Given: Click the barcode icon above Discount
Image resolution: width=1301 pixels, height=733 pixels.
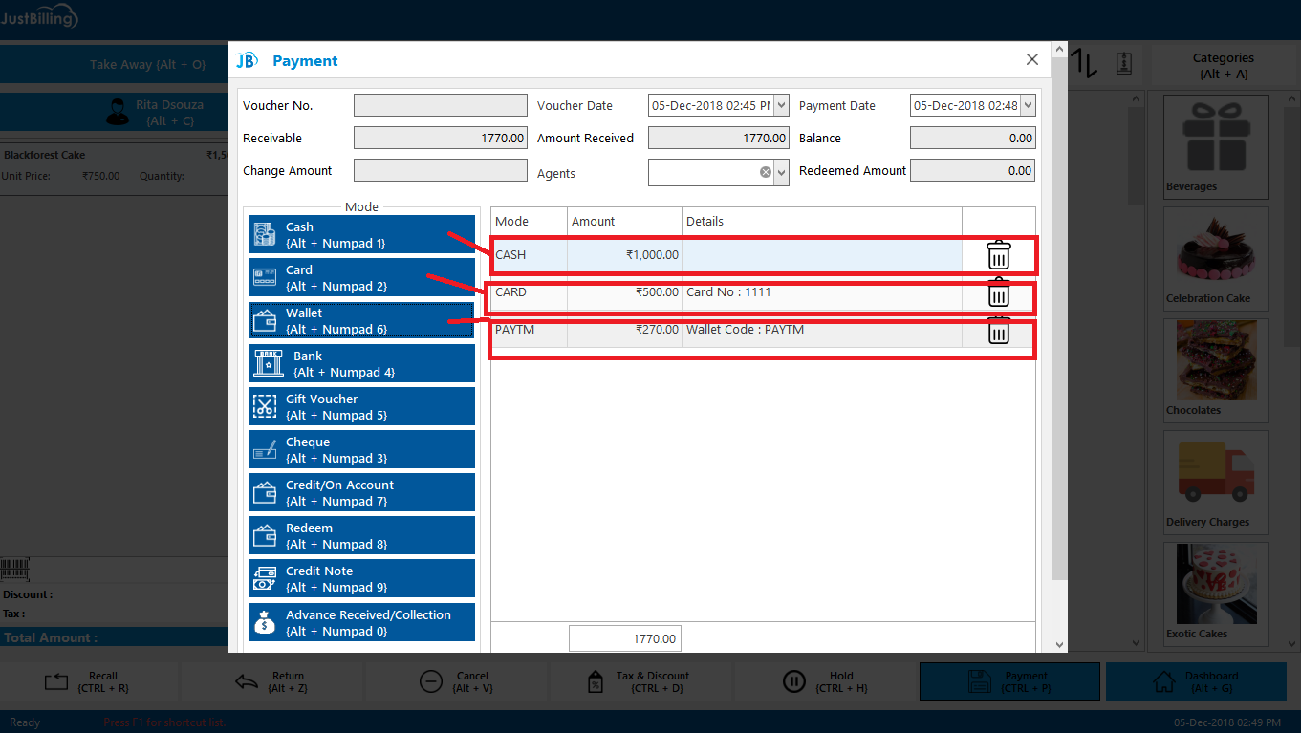Looking at the screenshot, I should [x=14, y=570].
